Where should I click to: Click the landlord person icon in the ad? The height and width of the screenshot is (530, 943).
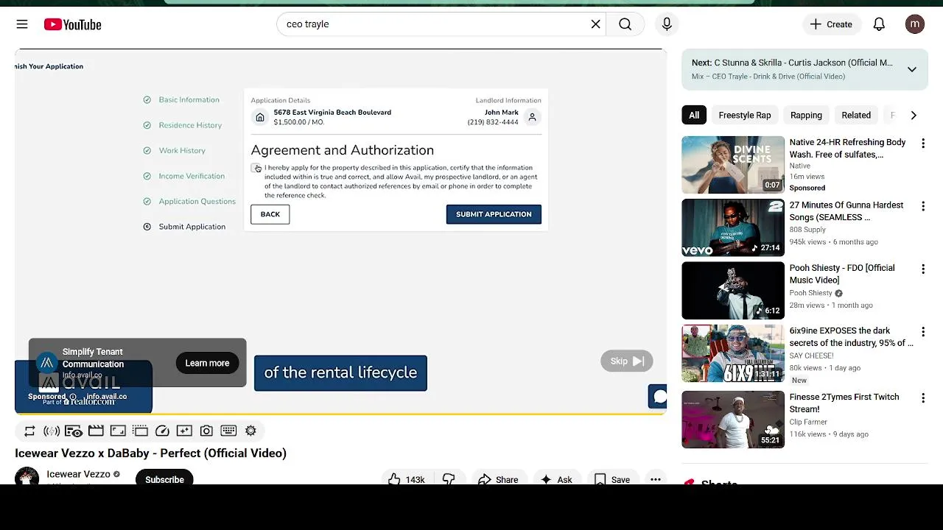coord(533,117)
